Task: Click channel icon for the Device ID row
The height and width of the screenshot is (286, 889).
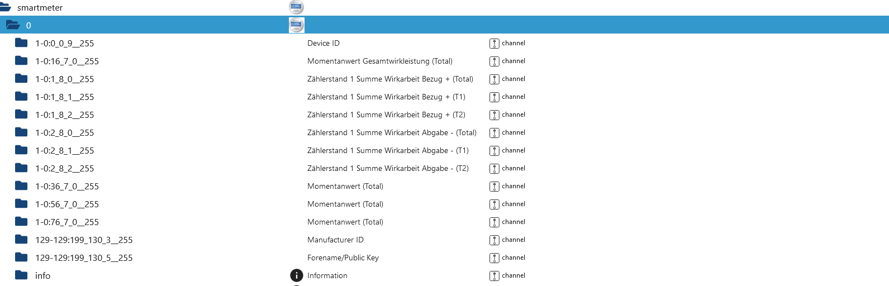Action: click(x=495, y=44)
